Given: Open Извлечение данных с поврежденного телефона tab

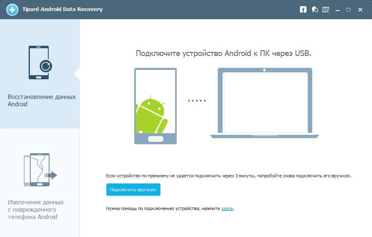Looking at the screenshot, I should (40, 183).
